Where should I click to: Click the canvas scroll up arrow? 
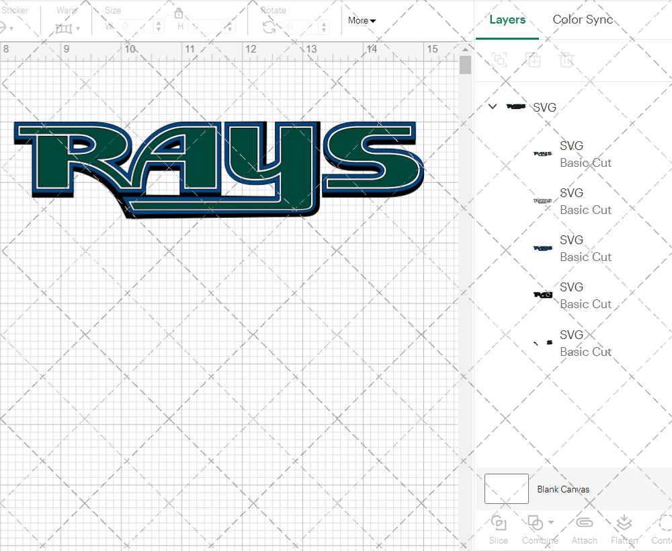click(465, 49)
